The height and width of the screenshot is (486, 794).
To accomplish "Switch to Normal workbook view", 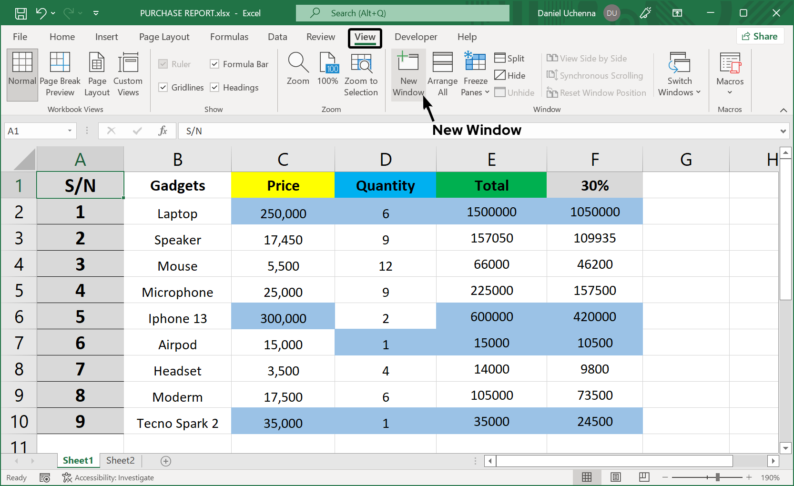I will tap(22, 74).
